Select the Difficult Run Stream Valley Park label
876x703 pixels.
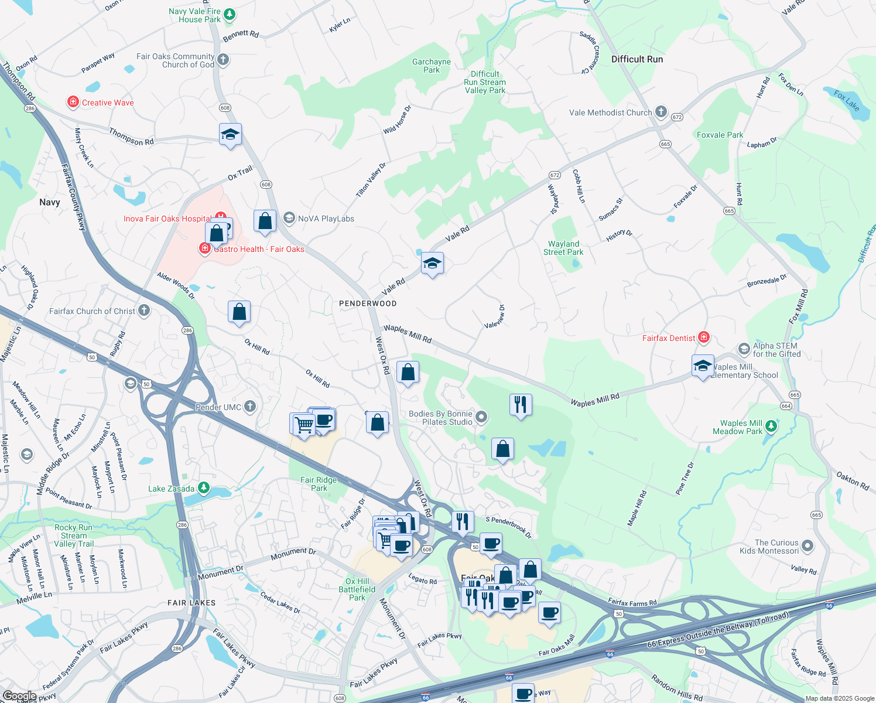click(485, 82)
